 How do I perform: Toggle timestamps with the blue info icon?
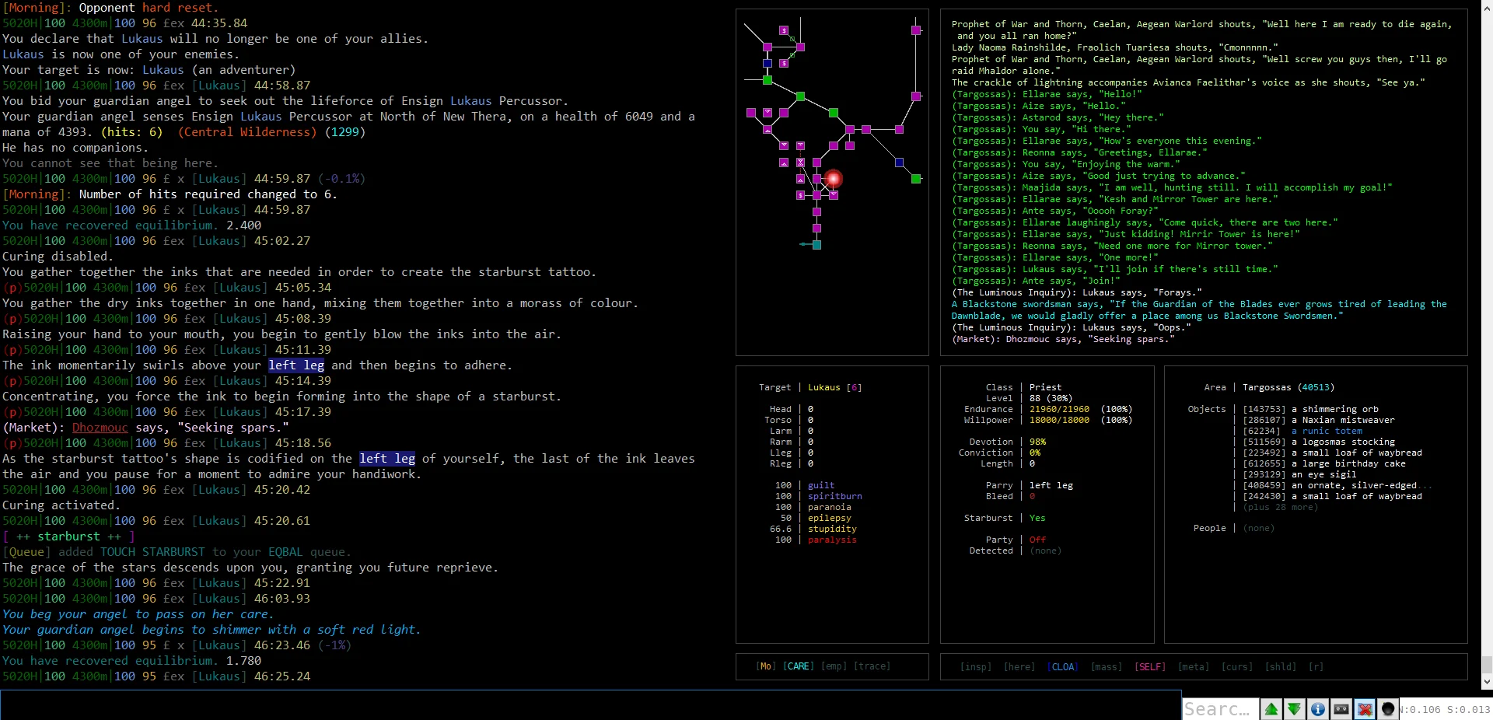pos(1317,709)
